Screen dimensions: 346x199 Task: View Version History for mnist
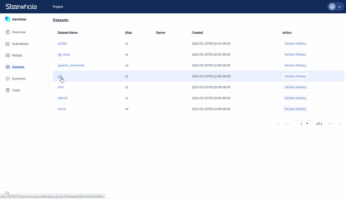[x=295, y=109]
